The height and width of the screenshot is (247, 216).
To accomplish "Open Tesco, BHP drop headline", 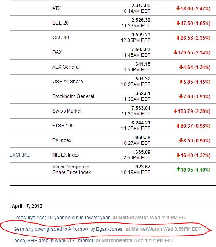I will pyautogui.click(x=52, y=241).
